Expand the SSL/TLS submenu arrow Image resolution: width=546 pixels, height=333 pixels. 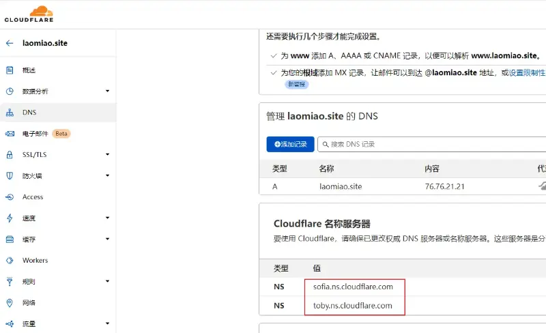point(107,155)
